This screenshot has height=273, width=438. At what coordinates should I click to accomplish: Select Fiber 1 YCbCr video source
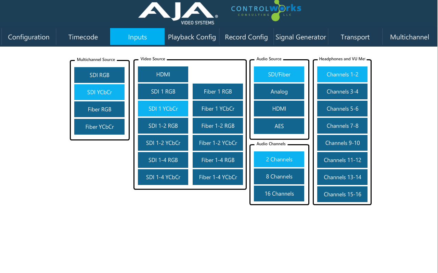(218, 109)
